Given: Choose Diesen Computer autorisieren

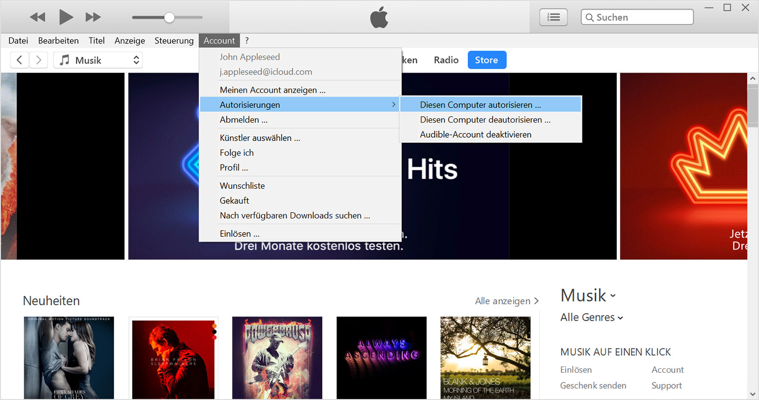Looking at the screenshot, I should 490,105.
